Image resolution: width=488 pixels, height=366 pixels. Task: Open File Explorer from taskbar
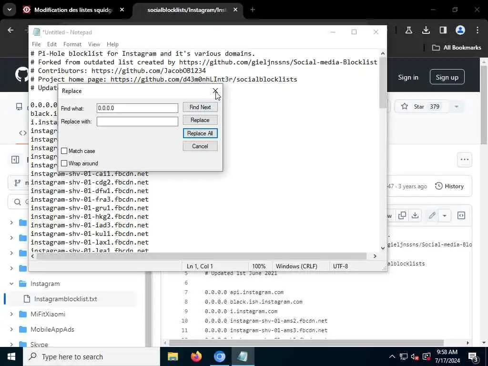tap(173, 356)
